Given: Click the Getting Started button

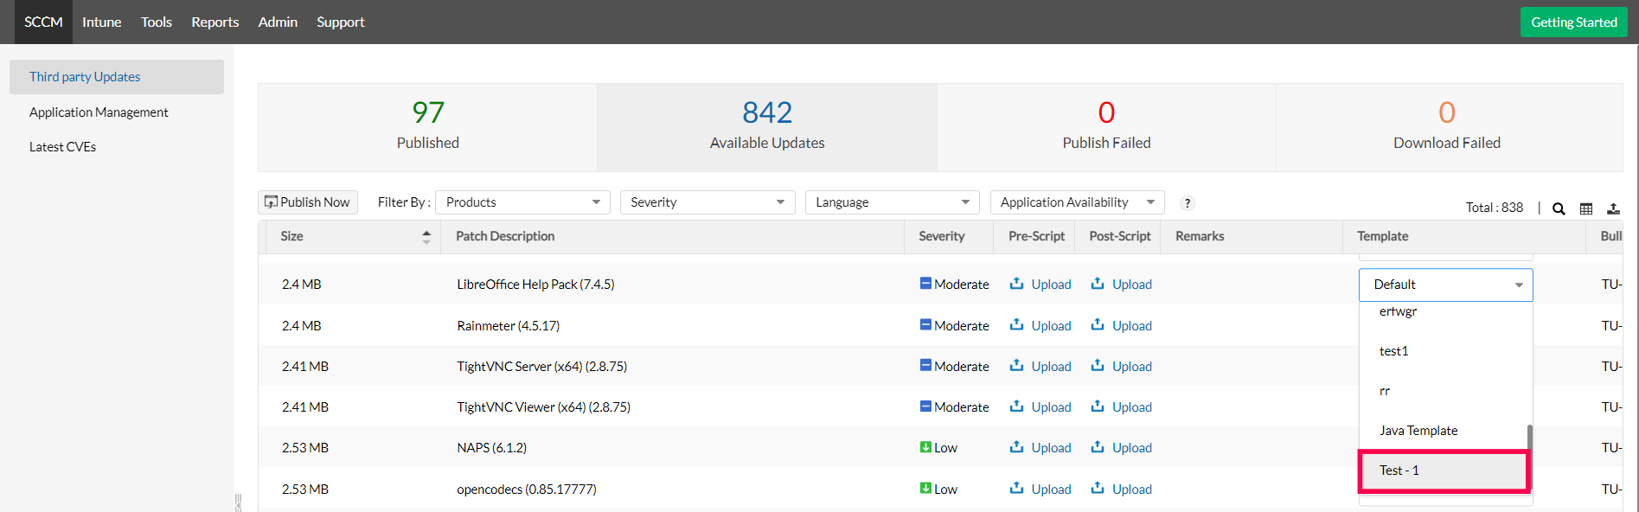Looking at the screenshot, I should pyautogui.click(x=1573, y=22).
